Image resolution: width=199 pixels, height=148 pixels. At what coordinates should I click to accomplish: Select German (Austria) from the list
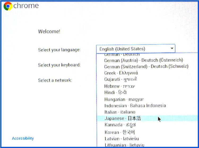click(143, 60)
